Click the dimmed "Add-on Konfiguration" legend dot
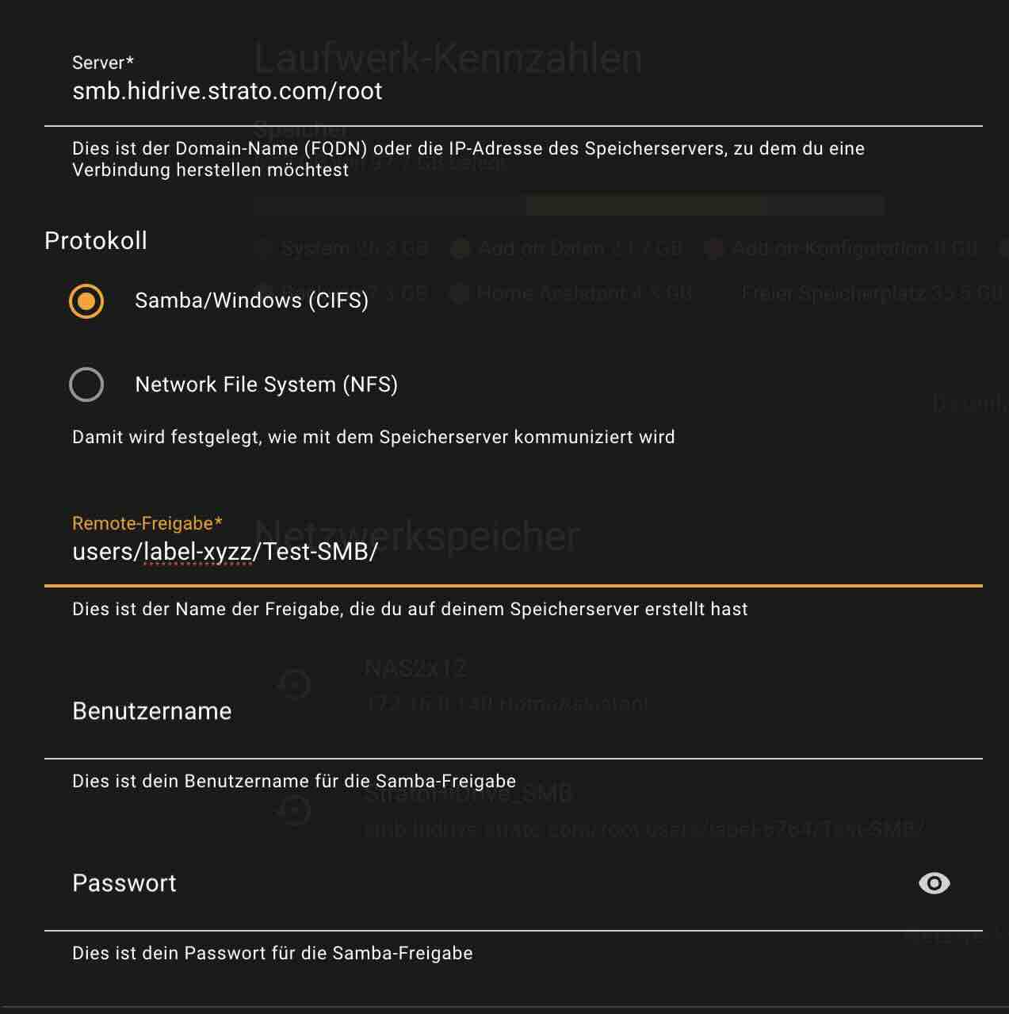The width and height of the screenshot is (1009, 1014). (713, 249)
